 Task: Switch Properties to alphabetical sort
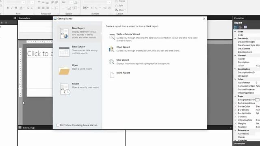240,27
